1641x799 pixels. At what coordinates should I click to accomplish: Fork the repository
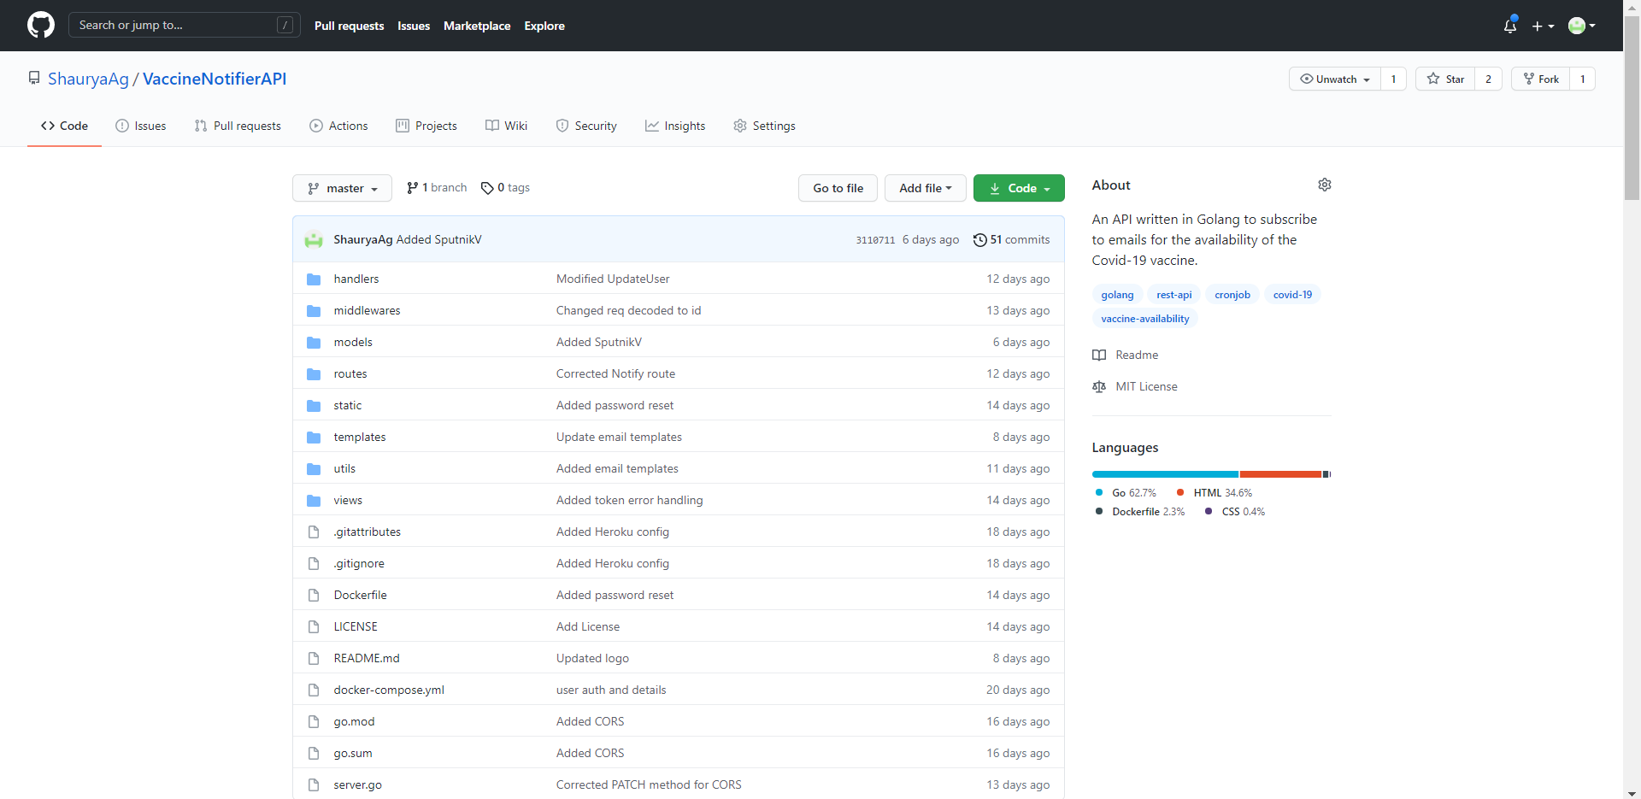pos(1541,79)
